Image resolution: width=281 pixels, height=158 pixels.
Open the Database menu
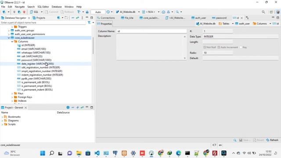coord(57,7)
